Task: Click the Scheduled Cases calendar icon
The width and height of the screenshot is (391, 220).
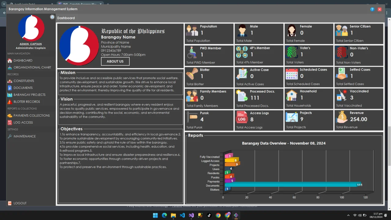Action: coord(292,74)
